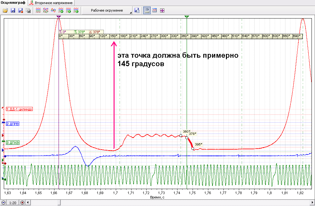The width and height of the screenshot is (315, 206).
Task: Click the horizontal scrollbar left arrow
Action: pos(28,203)
